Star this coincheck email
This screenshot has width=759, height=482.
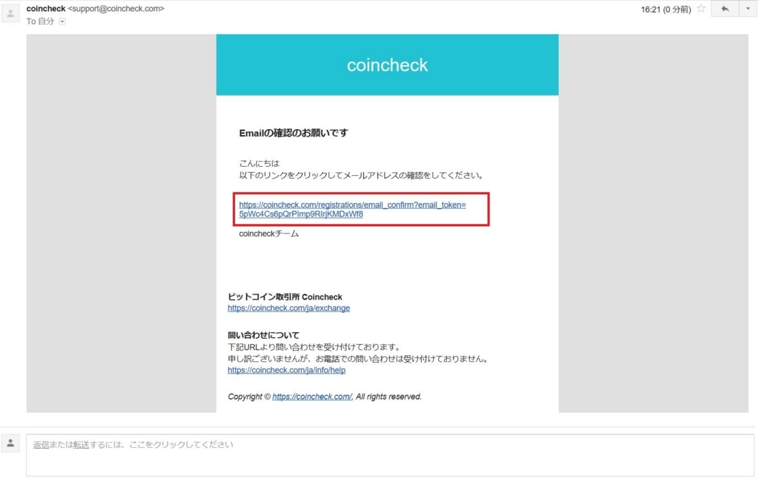(701, 9)
